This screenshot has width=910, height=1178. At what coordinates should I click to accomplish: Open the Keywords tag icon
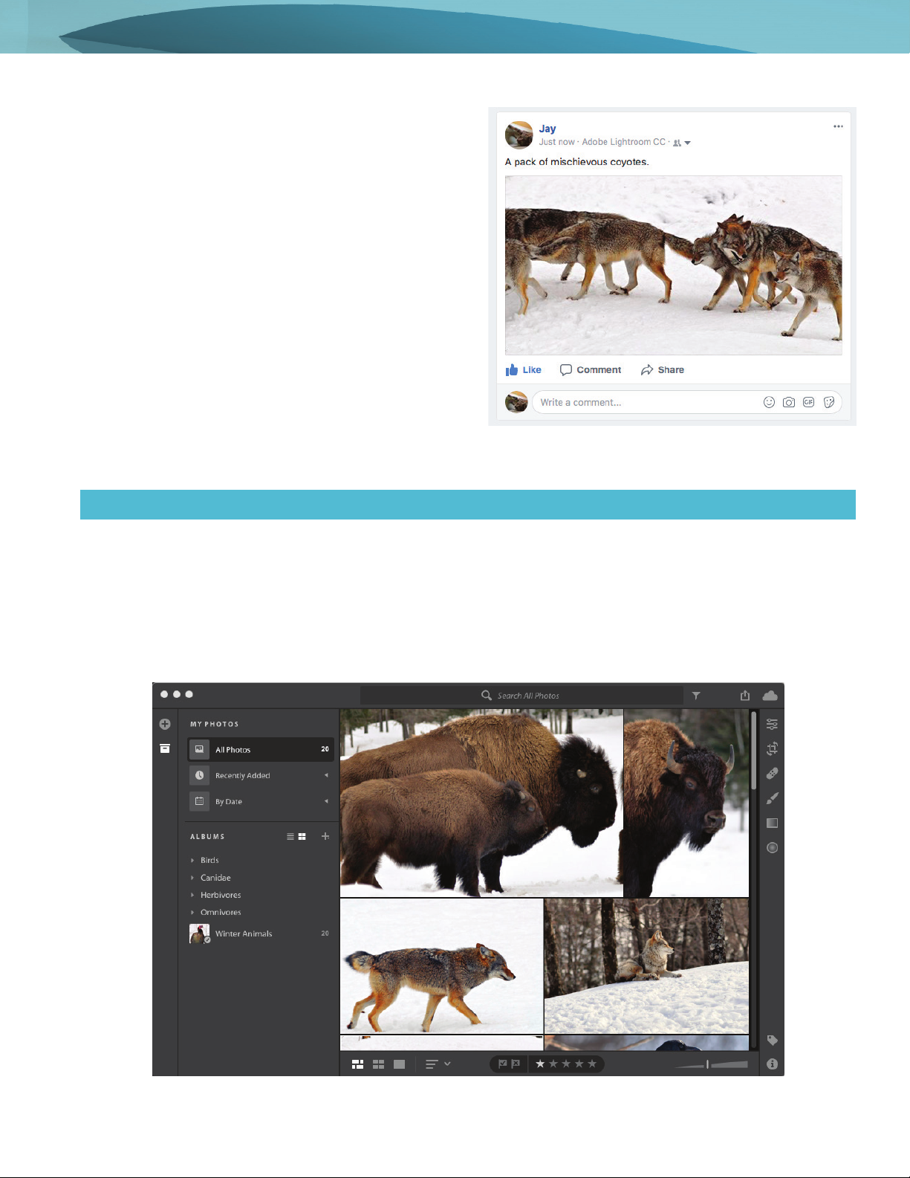point(772,1040)
